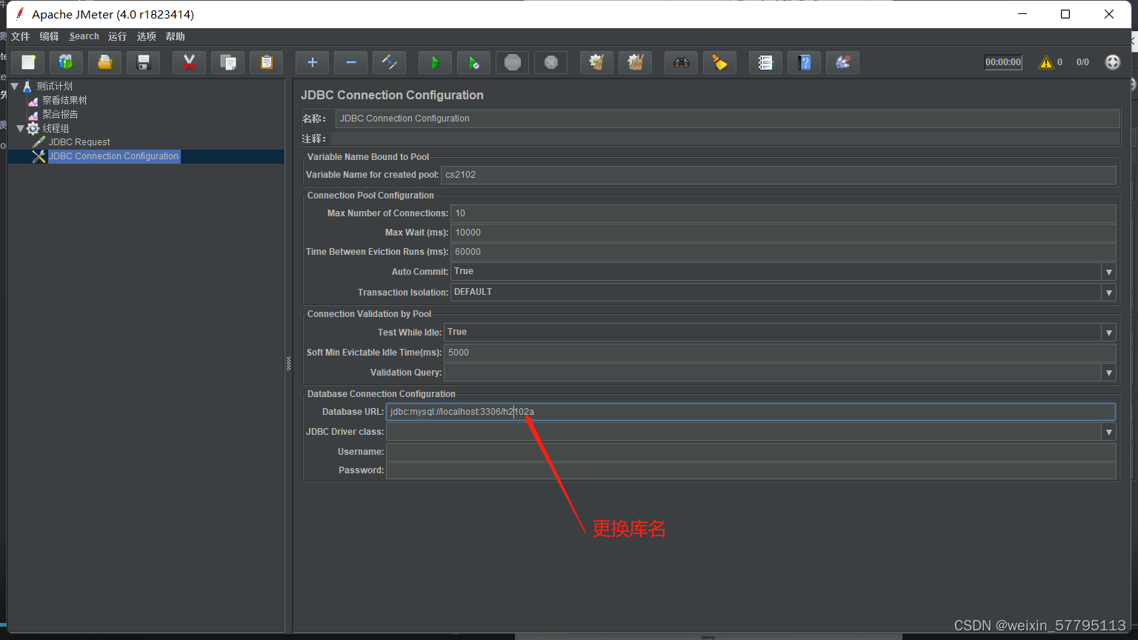Click the Max Wait (ms) field
The width and height of the screenshot is (1138, 640).
(783, 233)
